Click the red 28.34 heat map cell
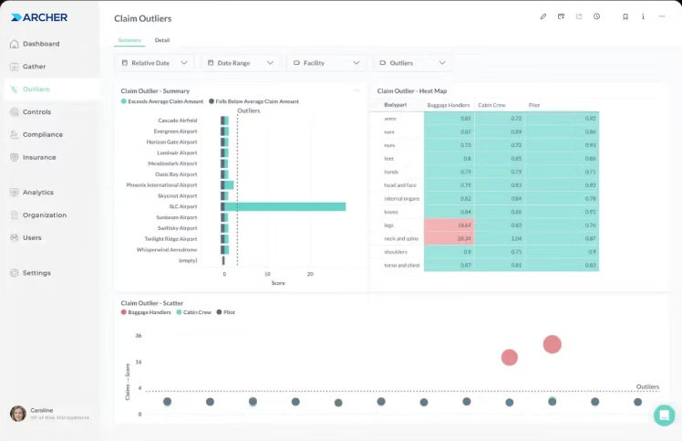This screenshot has height=441, width=682. (x=449, y=238)
